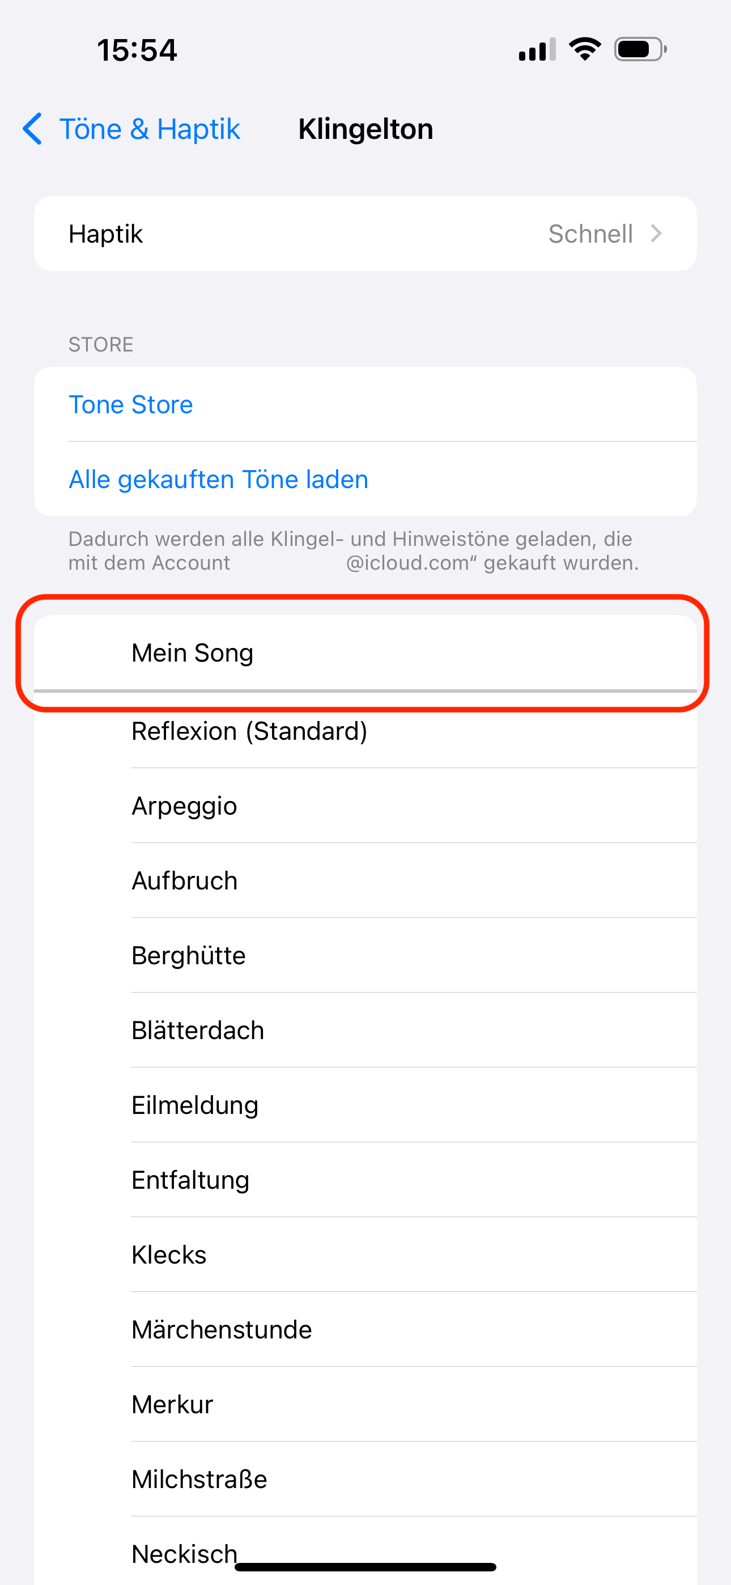Open the Tone Store link
Image resolution: width=731 pixels, height=1585 pixels.
[x=130, y=405]
